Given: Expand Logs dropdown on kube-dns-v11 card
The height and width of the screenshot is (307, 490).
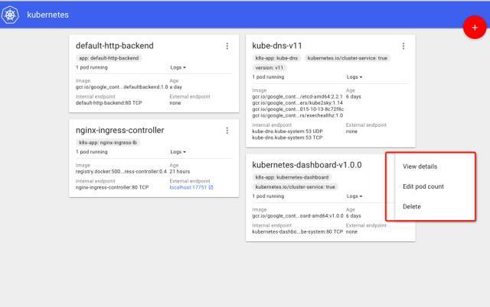Looking at the screenshot, I should (354, 76).
